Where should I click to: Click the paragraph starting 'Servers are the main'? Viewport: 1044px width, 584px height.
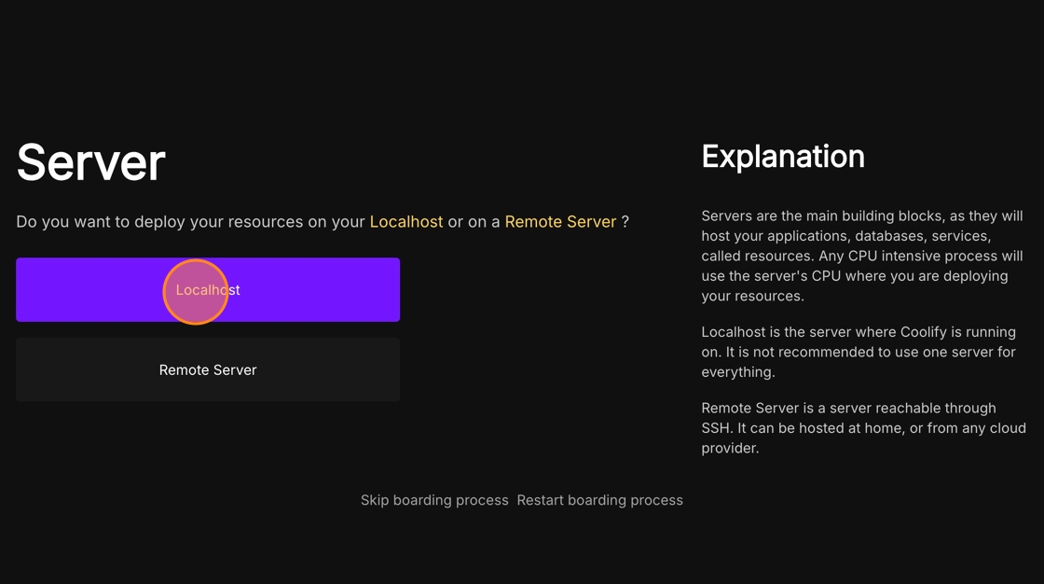[861, 256]
